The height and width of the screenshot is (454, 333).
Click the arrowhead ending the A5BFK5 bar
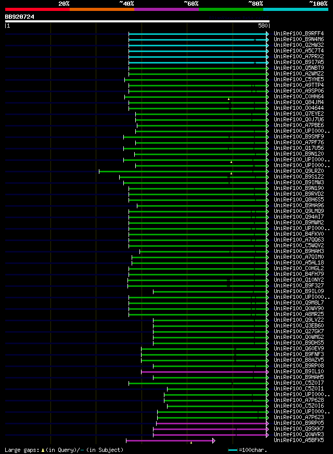[x=214, y=440]
